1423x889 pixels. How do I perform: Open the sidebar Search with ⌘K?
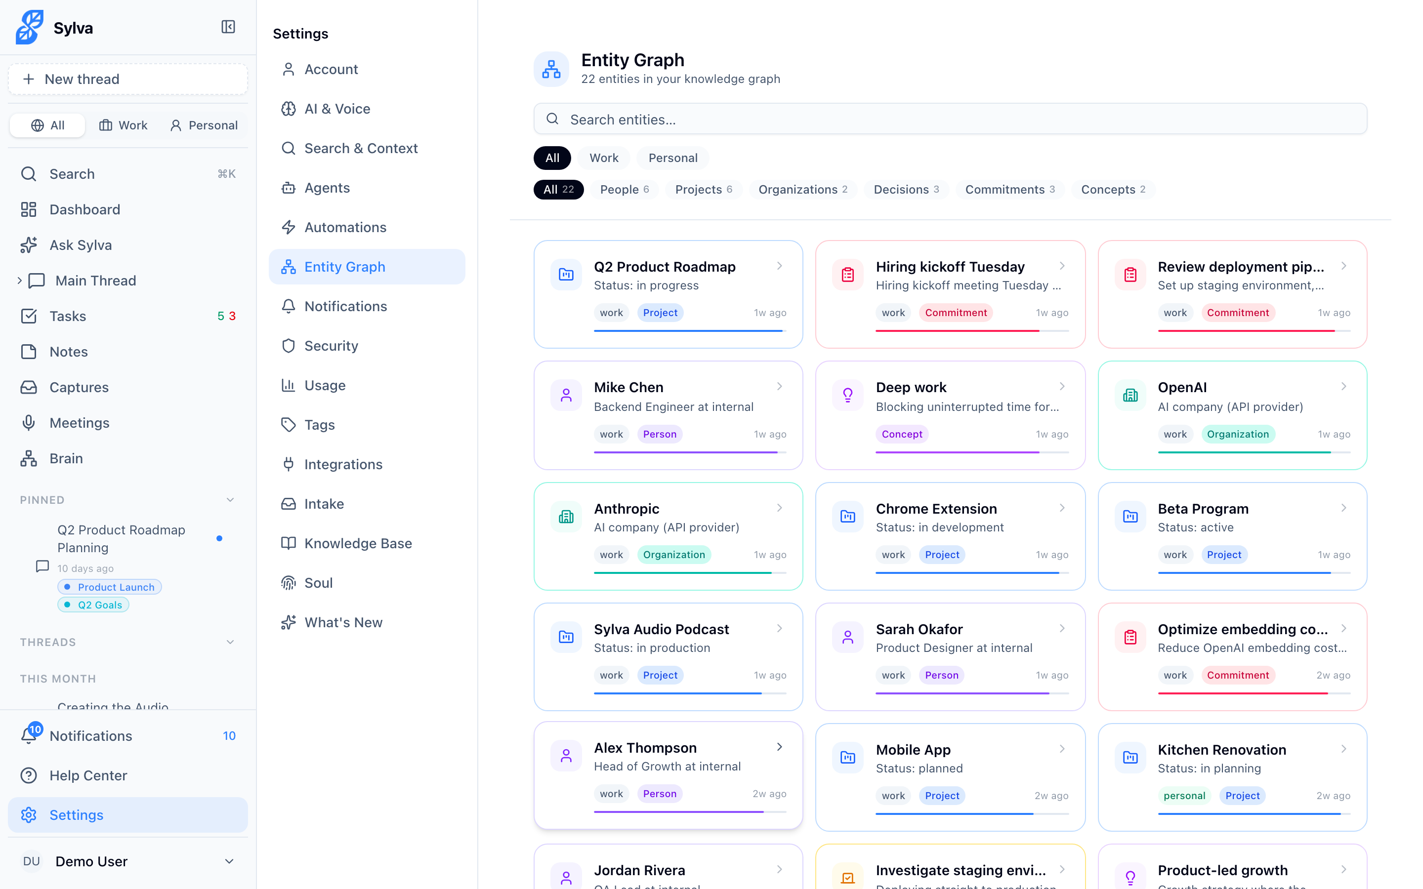(127, 174)
